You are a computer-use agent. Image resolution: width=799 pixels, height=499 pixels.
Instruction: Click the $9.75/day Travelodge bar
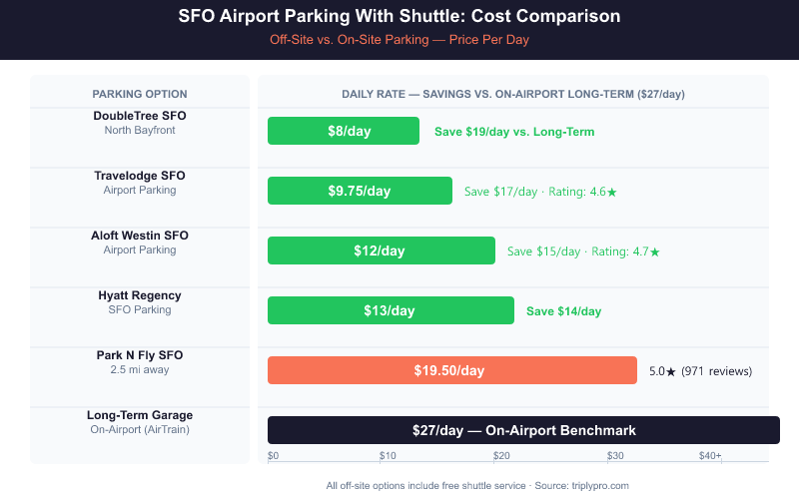pos(360,191)
